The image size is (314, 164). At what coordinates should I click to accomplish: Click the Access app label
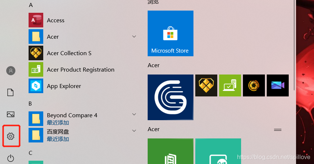tap(56, 20)
